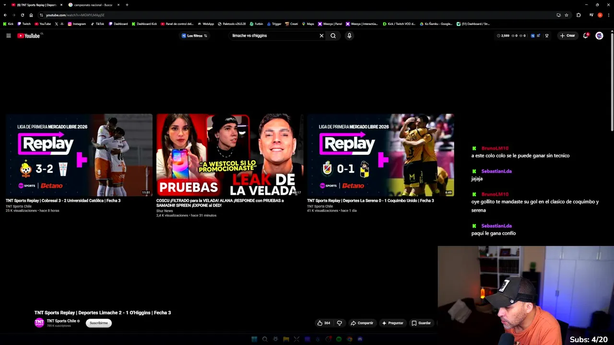Open the Chrome profile avatar
614x345 pixels.
(x=600, y=15)
